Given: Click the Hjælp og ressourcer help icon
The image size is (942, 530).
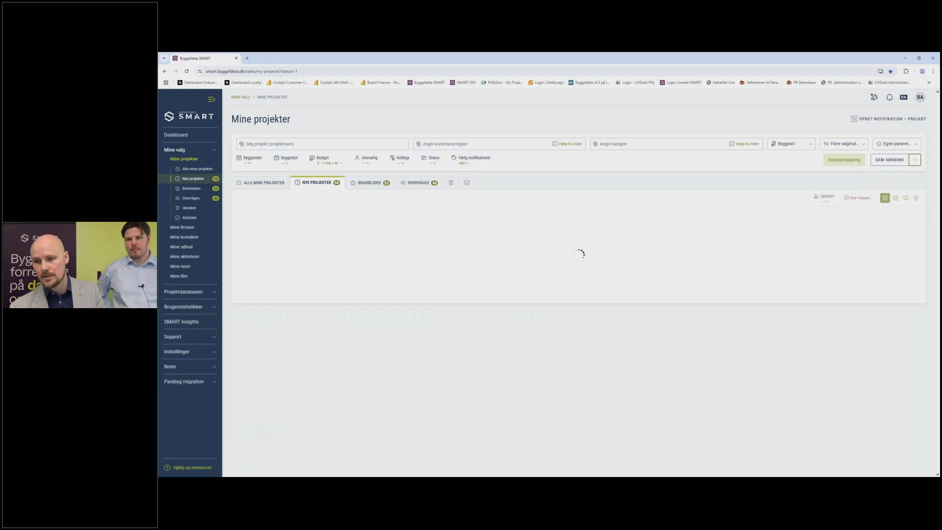Looking at the screenshot, I should coord(167,468).
